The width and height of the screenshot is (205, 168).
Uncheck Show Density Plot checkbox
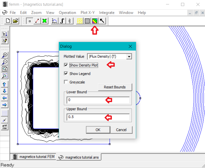[x=66, y=65]
